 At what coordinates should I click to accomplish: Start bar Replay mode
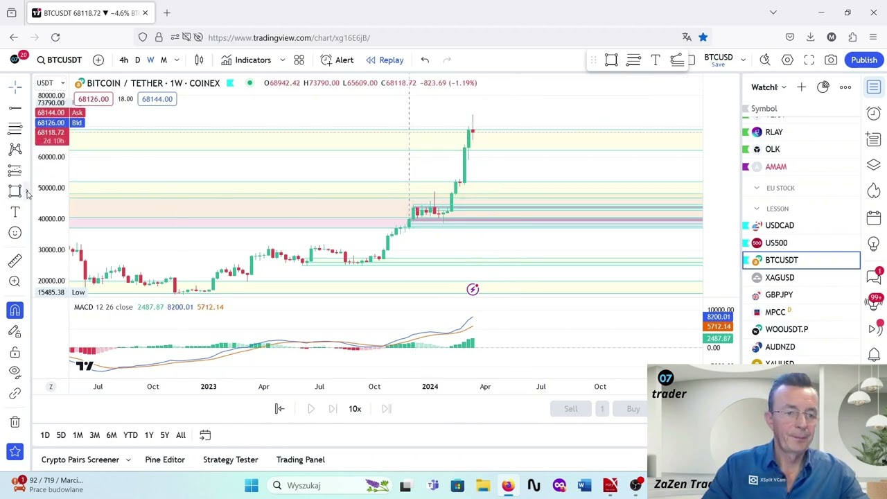pos(385,60)
